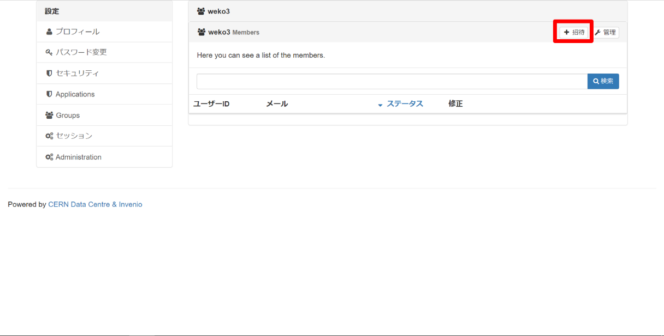Click the user icon beside プロフィール
This screenshot has height=336, width=664.
tap(49, 32)
